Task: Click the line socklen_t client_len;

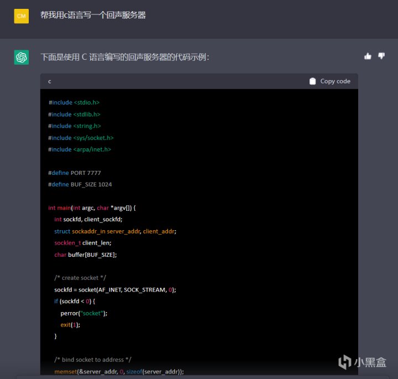Action: [83, 243]
